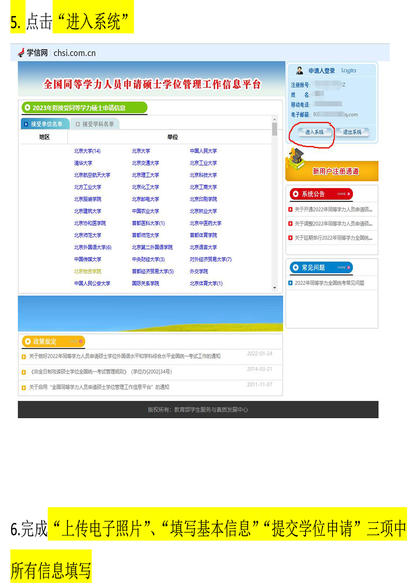Click the 进入系统 button
The height and width of the screenshot is (583, 409).
point(314,132)
